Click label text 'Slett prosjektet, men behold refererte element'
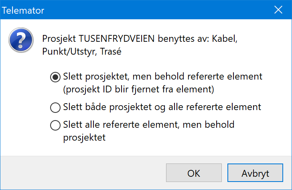 [x=162, y=77]
